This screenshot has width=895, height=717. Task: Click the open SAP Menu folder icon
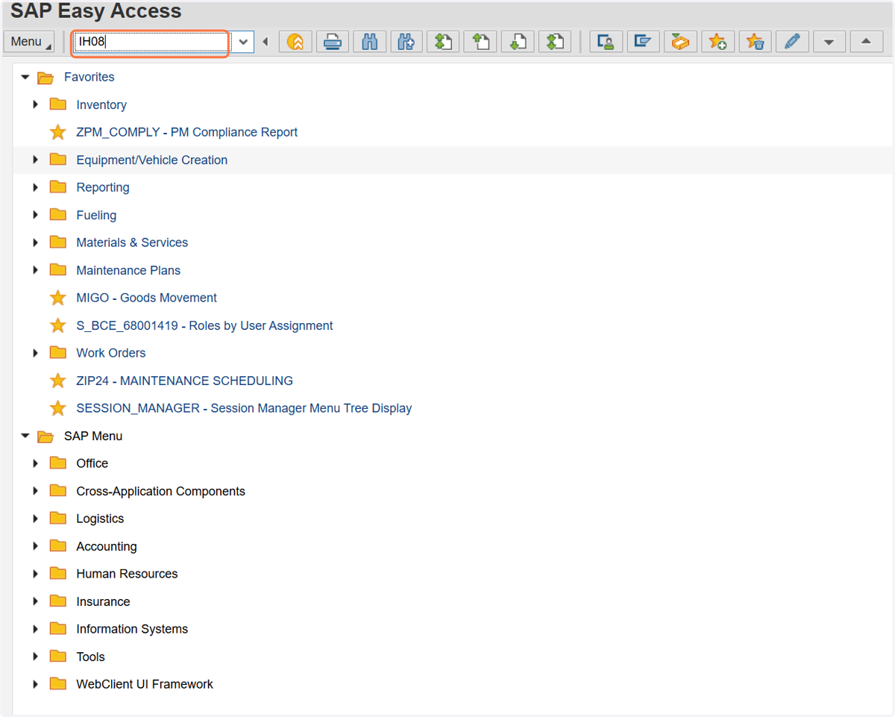click(45, 436)
